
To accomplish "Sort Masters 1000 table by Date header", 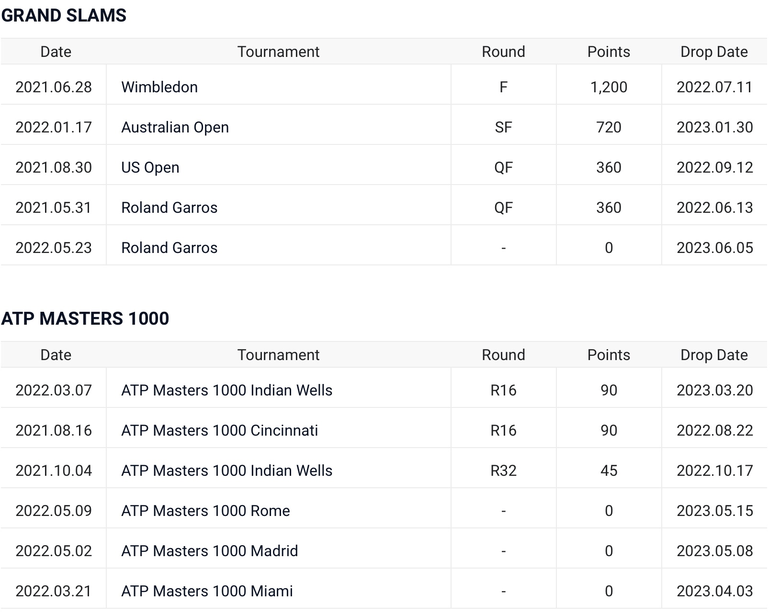I will tap(56, 355).
